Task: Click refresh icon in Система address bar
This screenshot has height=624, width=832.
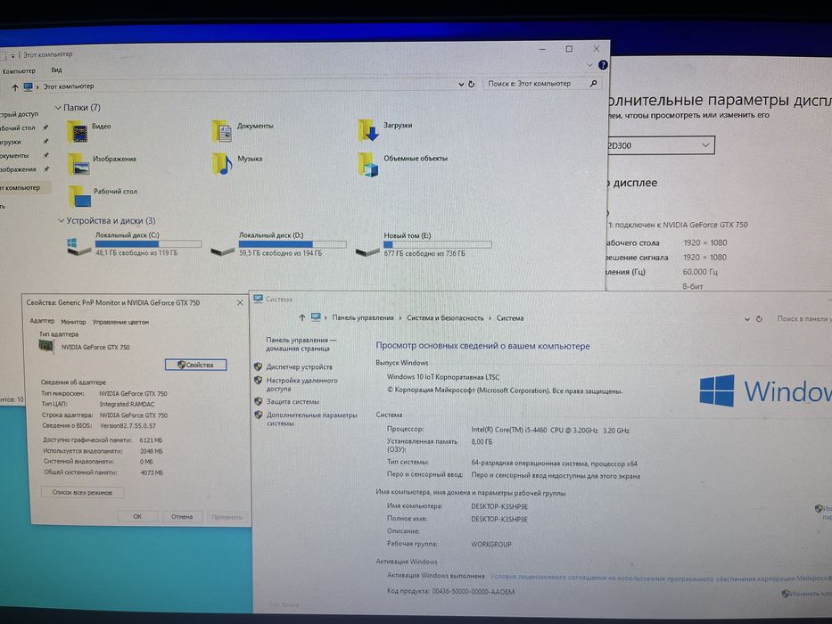Action: pyautogui.click(x=759, y=319)
